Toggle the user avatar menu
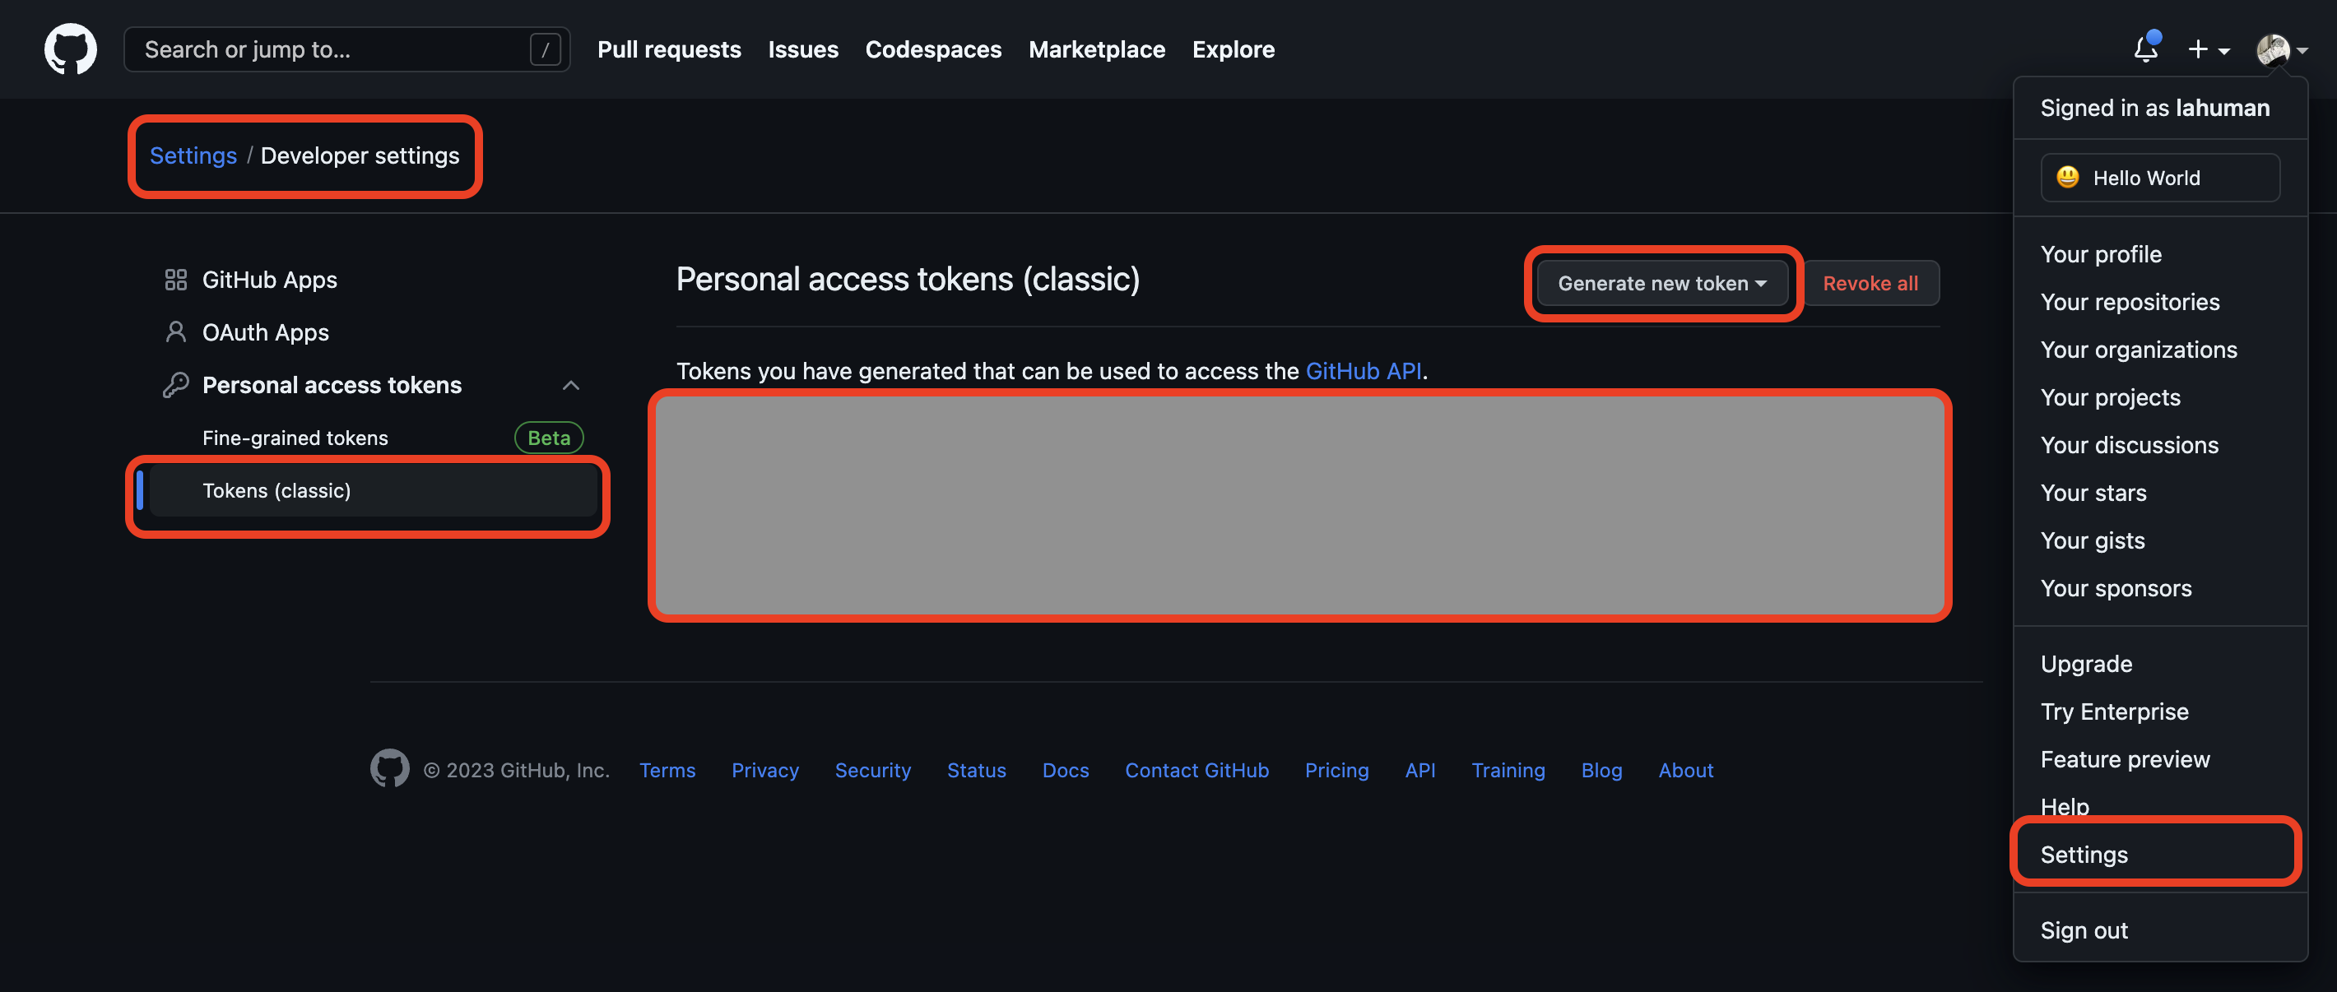The image size is (2337, 992). coord(2281,49)
